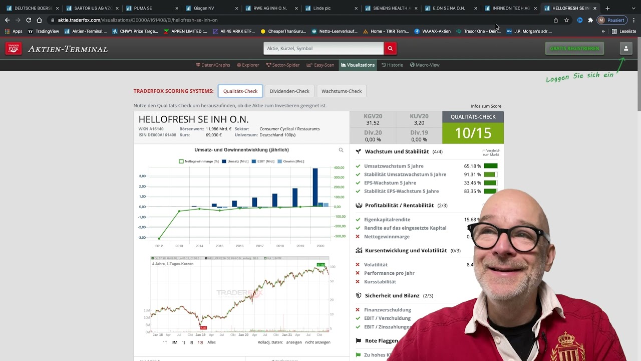Open the Historie navigation item
Viewport: 641px width, 361px height.
click(392, 65)
